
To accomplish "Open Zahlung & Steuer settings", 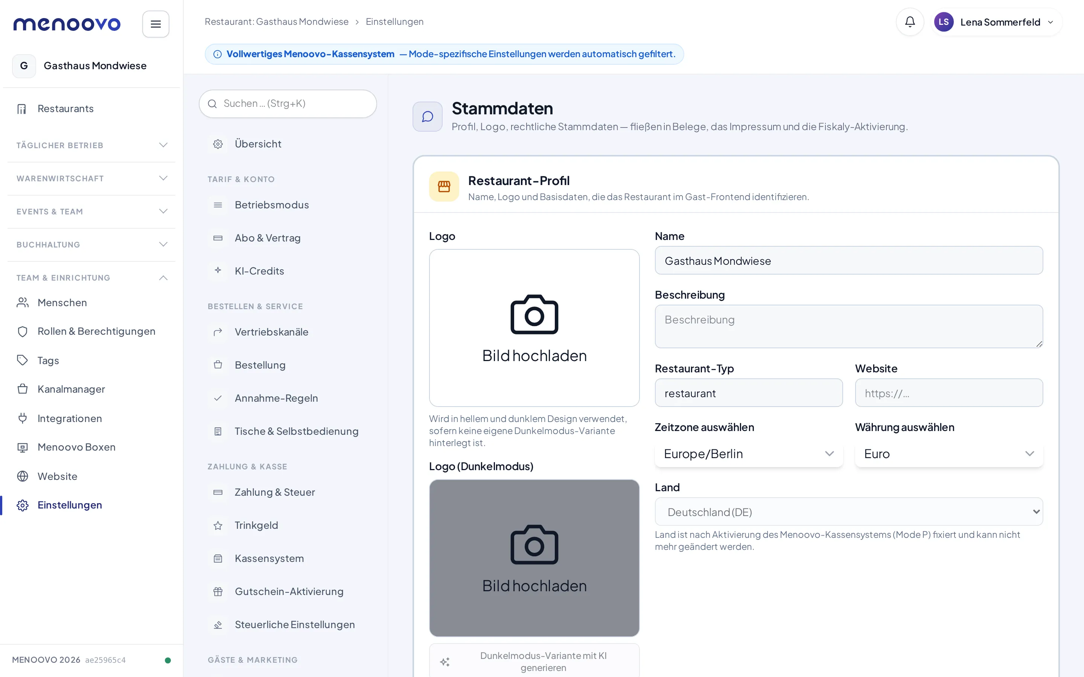I will tap(288, 493).
